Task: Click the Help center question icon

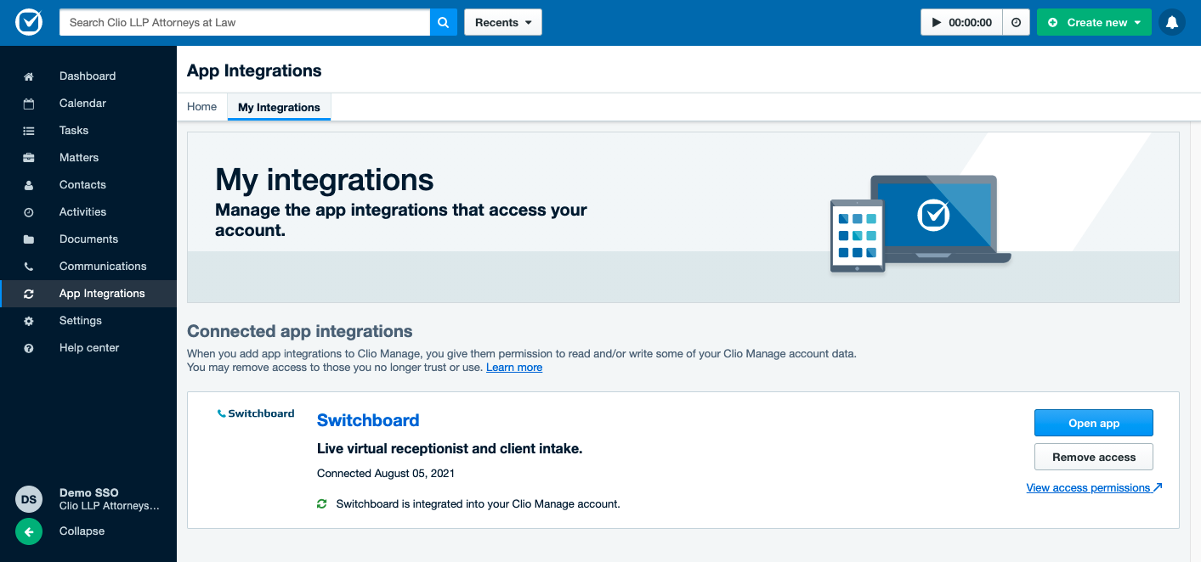Action: pyautogui.click(x=29, y=348)
